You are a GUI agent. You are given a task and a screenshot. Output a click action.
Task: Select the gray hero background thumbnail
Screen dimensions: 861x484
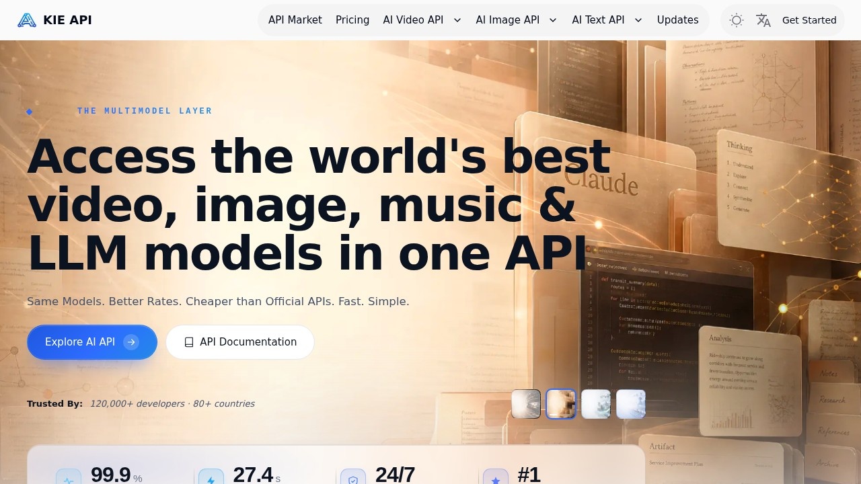pyautogui.click(x=526, y=404)
